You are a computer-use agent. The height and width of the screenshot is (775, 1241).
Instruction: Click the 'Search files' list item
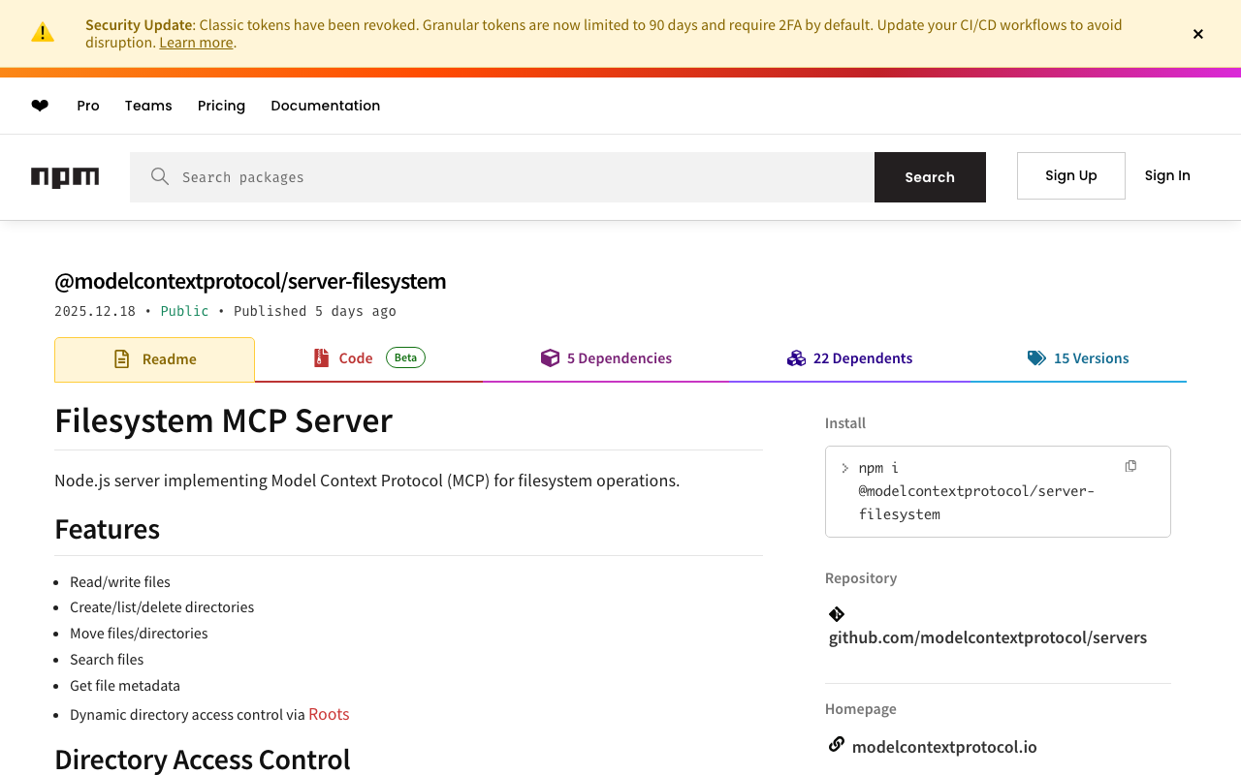(x=107, y=660)
